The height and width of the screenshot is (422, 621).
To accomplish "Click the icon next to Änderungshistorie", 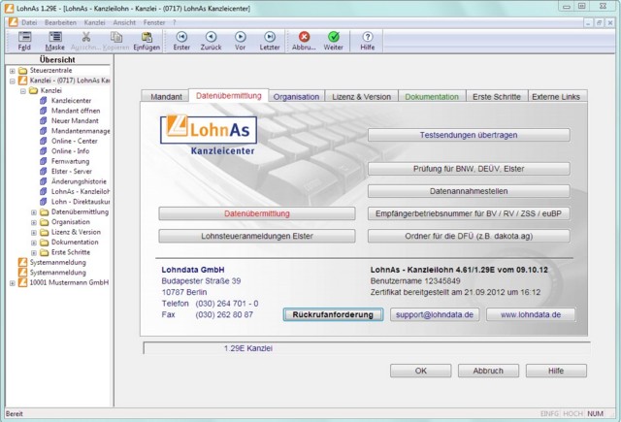I will 44,181.
